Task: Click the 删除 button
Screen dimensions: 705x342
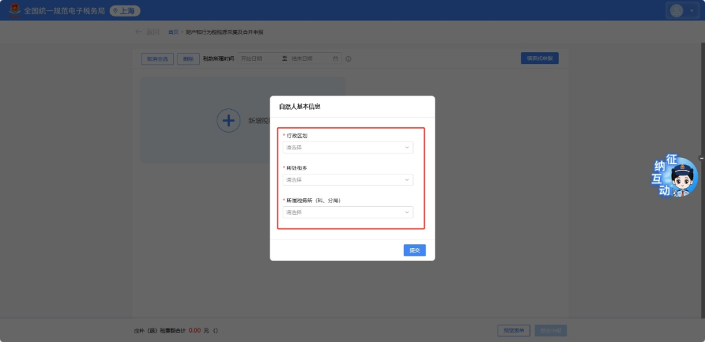Action: coord(188,59)
